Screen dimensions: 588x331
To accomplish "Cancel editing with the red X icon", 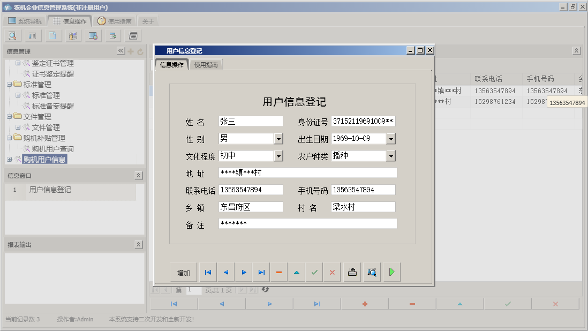I will pyautogui.click(x=331, y=272).
